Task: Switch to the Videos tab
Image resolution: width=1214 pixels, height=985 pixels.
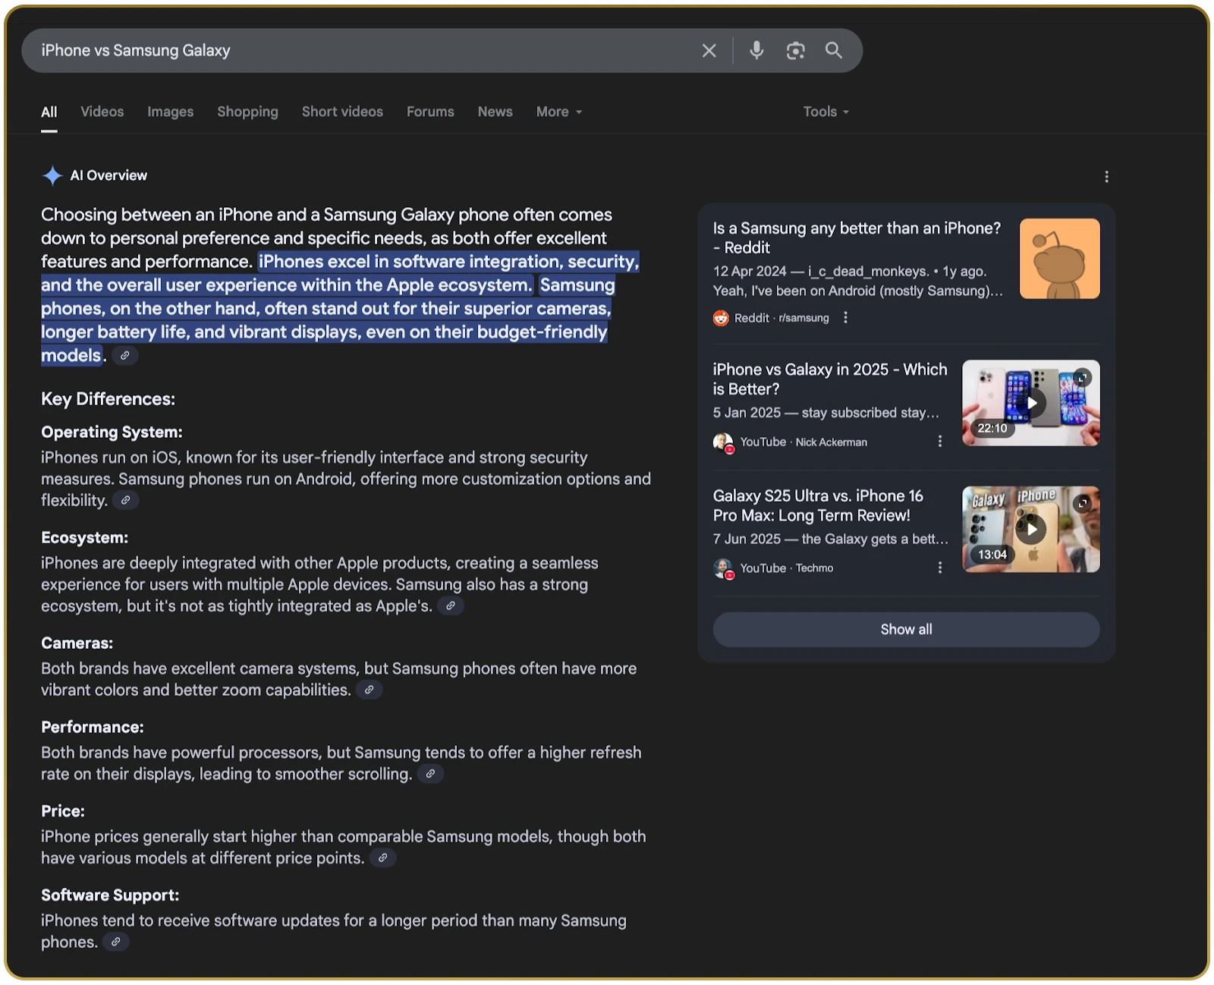Action: tap(102, 112)
